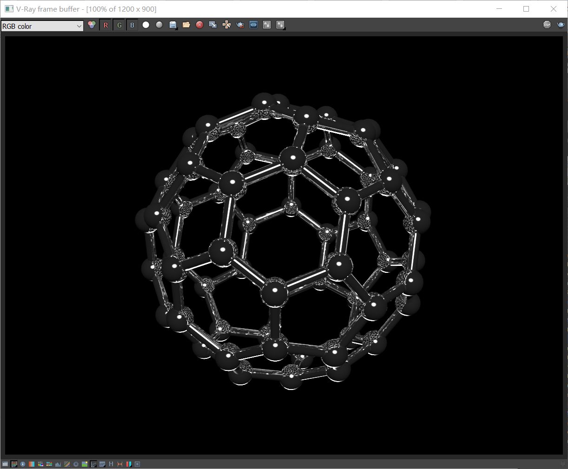Image resolution: width=568 pixels, height=469 pixels.
Task: Toggle the curves correction diagonal lines icon
Action: (x=67, y=464)
